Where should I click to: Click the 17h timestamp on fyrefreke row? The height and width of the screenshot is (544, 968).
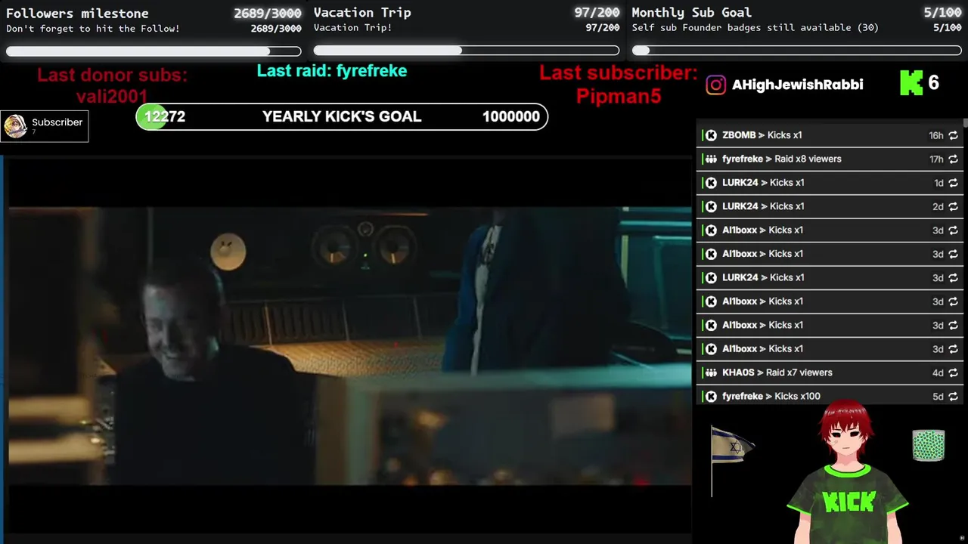tap(936, 159)
